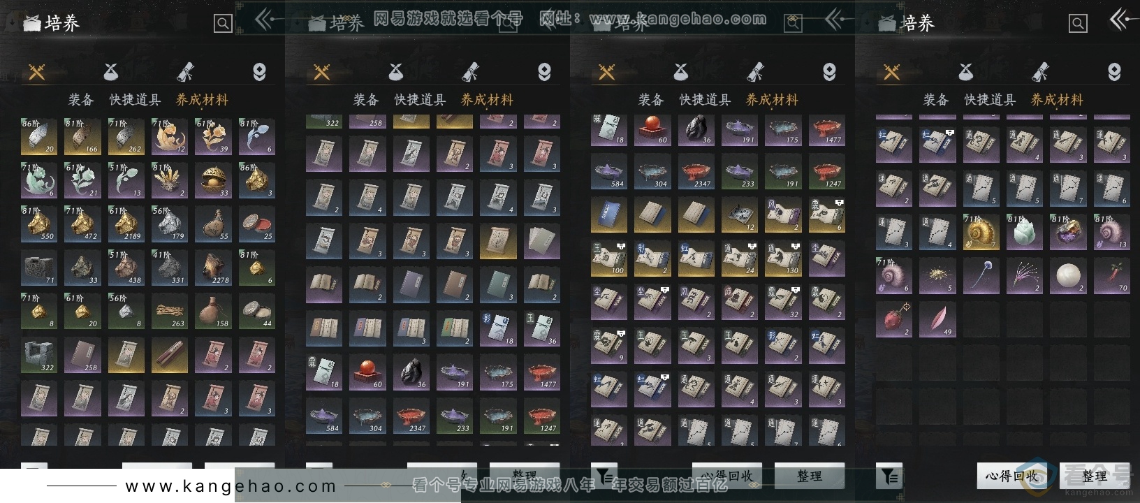This screenshot has width=1140, height=503.
Task: Select coins item with count 44, first panel
Action: pos(256,311)
